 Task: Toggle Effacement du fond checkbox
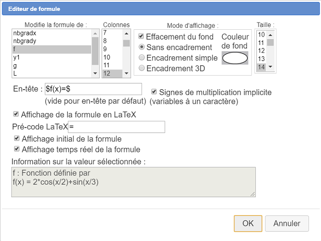point(141,37)
